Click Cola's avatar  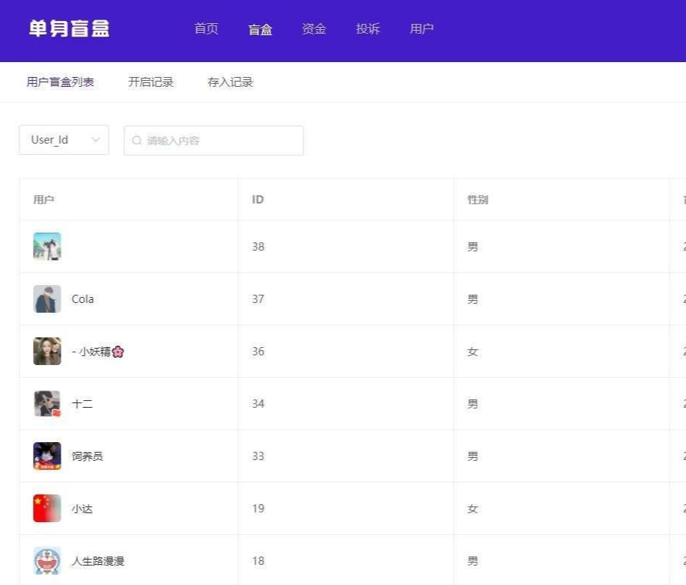coord(47,298)
